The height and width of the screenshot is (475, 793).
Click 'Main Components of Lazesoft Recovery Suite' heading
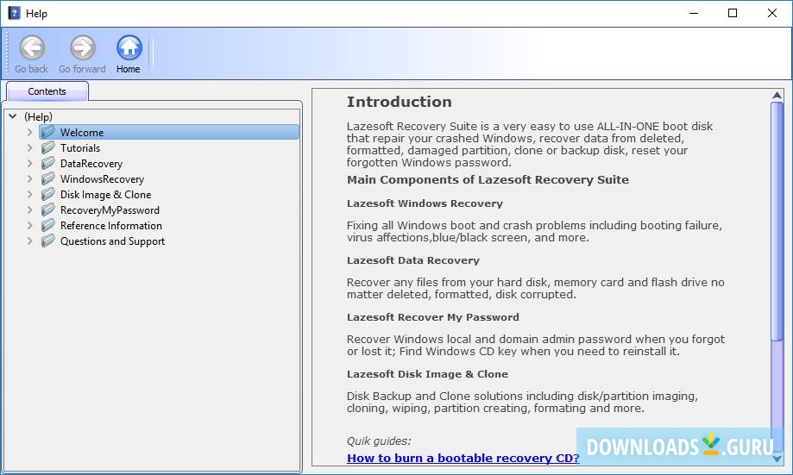pos(488,180)
